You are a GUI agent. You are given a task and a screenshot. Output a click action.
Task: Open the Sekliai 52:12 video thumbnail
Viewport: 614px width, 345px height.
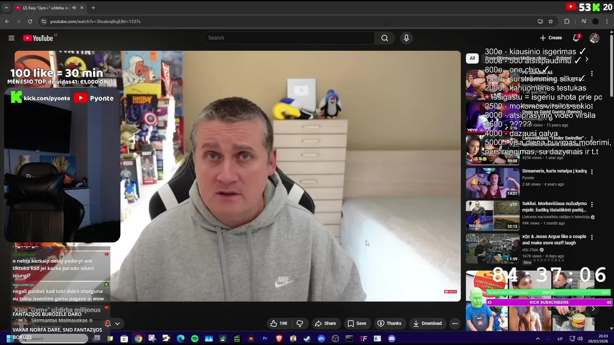point(493,215)
